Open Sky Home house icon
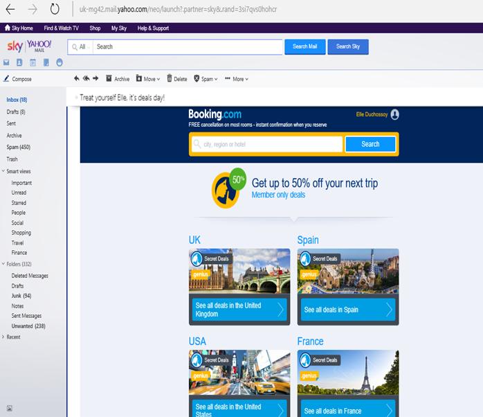The image size is (483, 417). [x=8, y=28]
